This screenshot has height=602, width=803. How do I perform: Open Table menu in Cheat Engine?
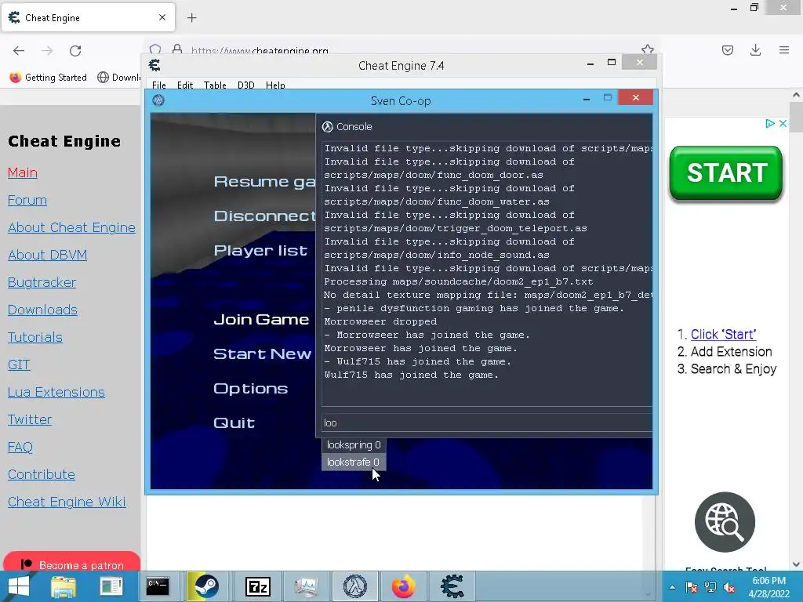coord(215,85)
